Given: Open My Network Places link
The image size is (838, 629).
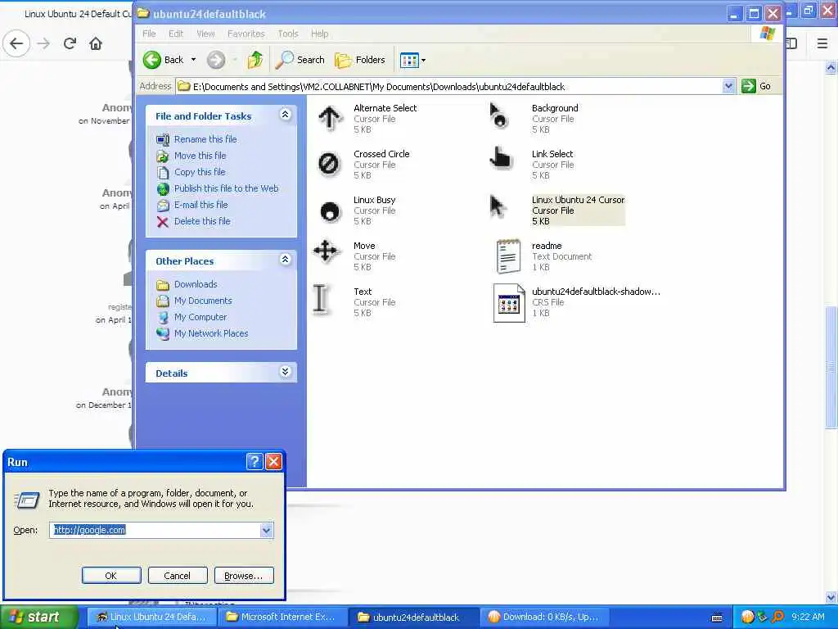Looking at the screenshot, I should (x=211, y=334).
